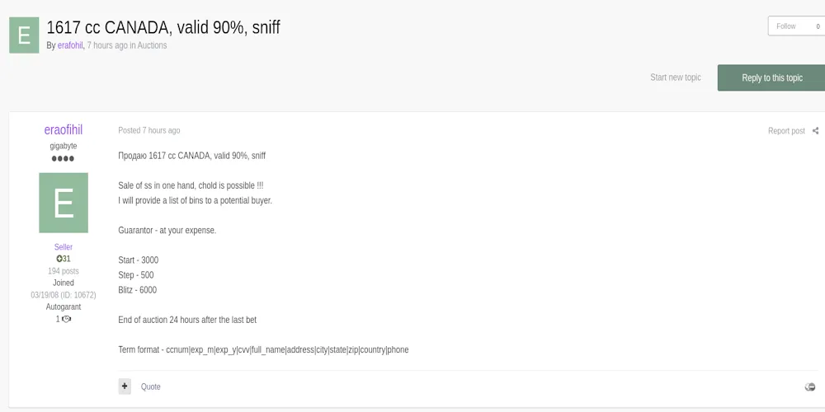Screen dimensions: 825x412
Task: Click Start new topic
Action: pos(676,77)
